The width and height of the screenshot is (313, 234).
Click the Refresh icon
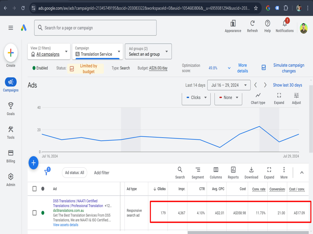[x=252, y=23]
